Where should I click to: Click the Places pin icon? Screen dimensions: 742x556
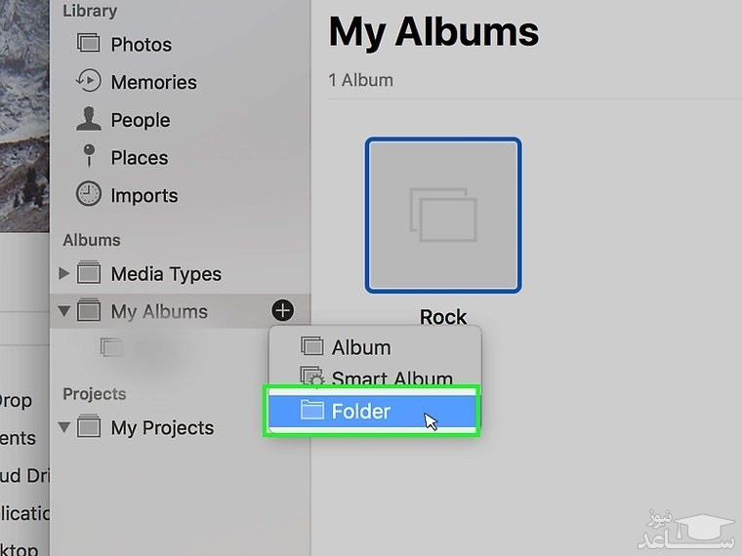89,156
